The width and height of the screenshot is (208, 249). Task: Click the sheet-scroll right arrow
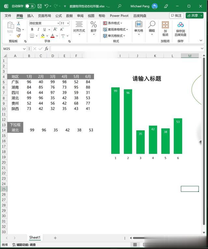pos(15,238)
